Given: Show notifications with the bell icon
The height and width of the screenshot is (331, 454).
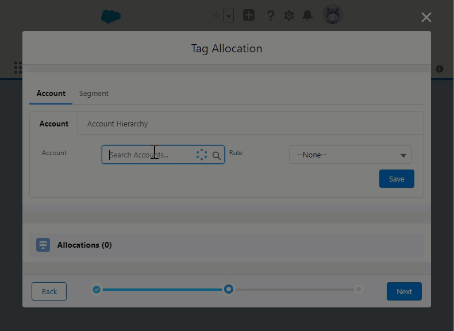Looking at the screenshot, I should pyautogui.click(x=307, y=16).
